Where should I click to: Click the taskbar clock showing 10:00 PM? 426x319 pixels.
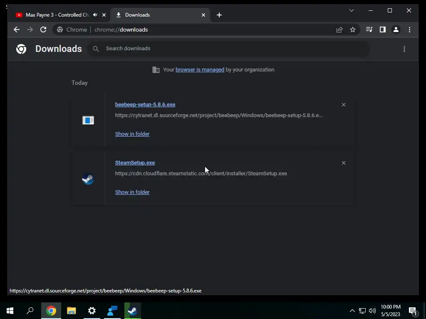[x=390, y=311]
